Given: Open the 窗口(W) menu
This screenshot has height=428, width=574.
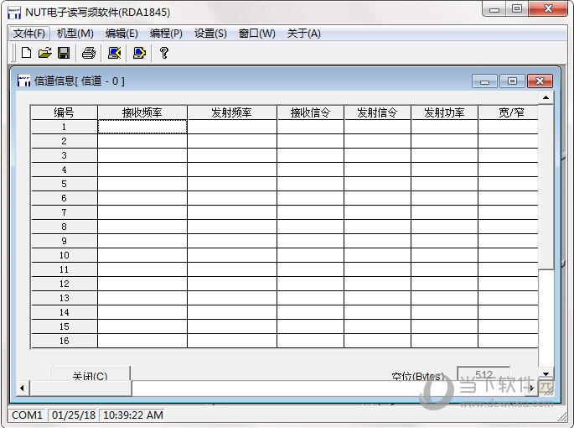Looking at the screenshot, I should point(256,34).
